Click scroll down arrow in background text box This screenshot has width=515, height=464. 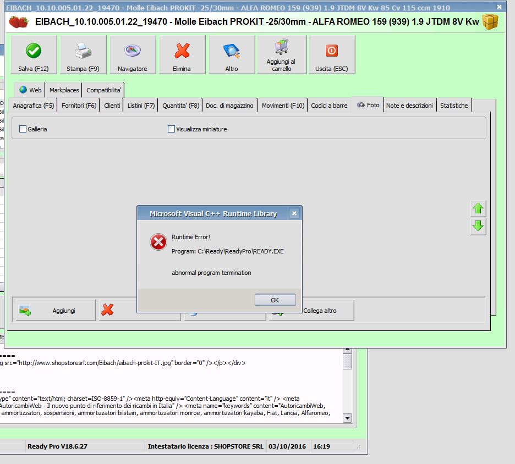pyautogui.click(x=347, y=418)
